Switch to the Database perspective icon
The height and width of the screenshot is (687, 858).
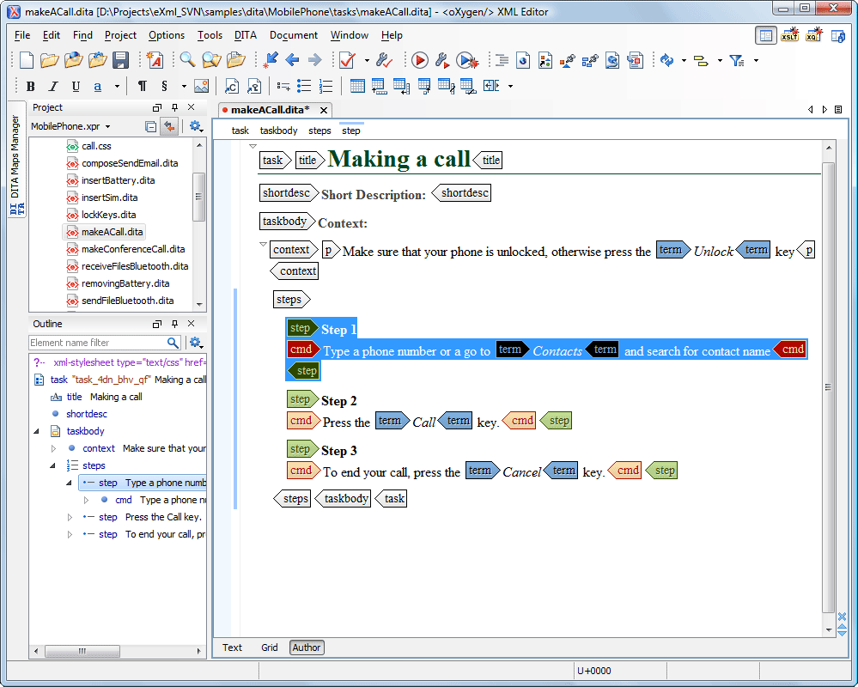(x=837, y=36)
